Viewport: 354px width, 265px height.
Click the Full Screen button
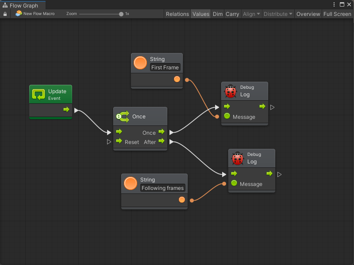pyautogui.click(x=337, y=14)
